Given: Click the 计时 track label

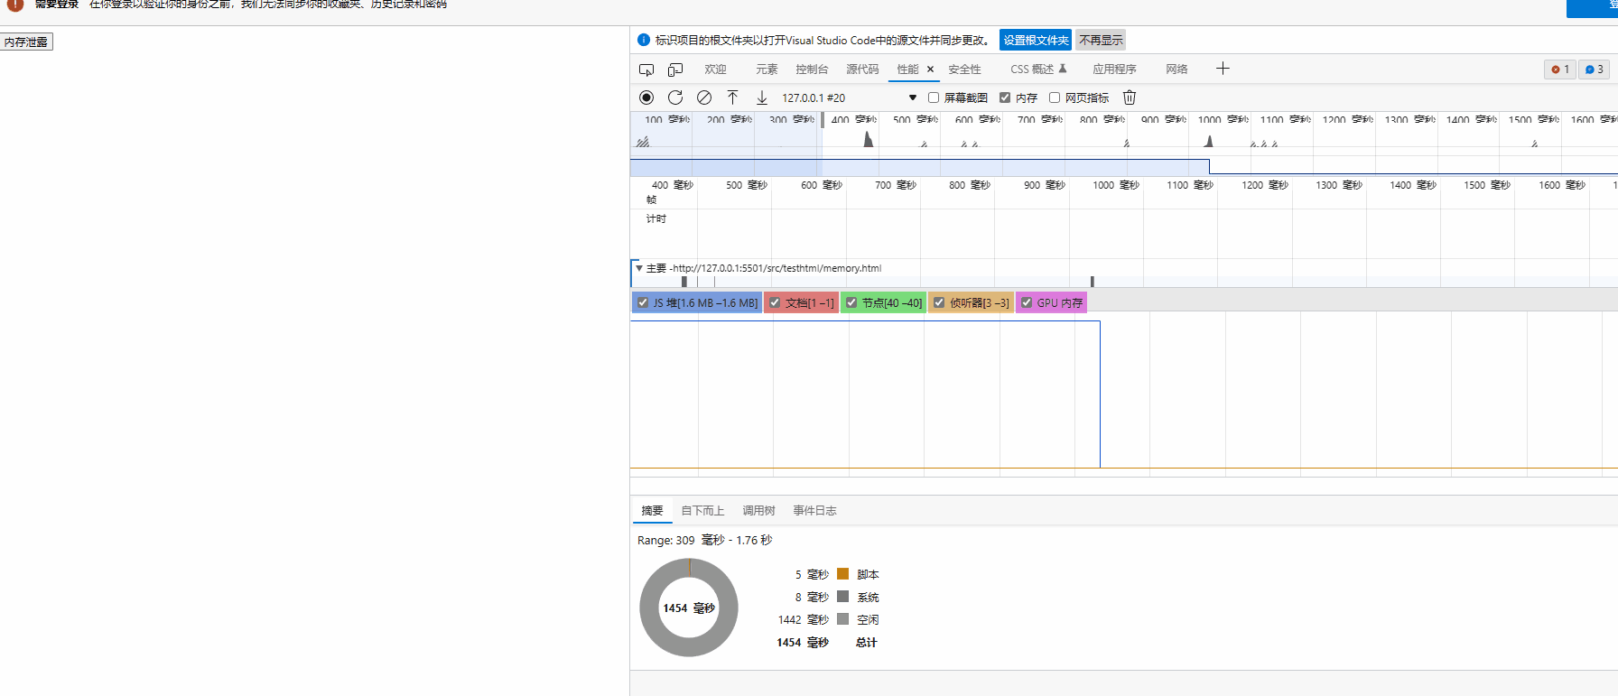Looking at the screenshot, I should point(656,218).
